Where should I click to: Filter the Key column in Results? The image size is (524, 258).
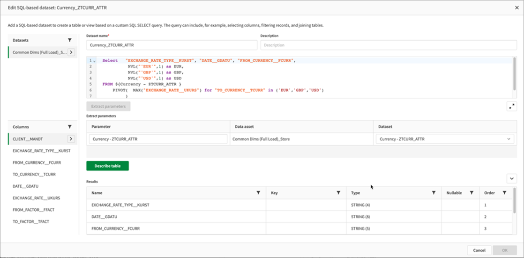[338, 192]
